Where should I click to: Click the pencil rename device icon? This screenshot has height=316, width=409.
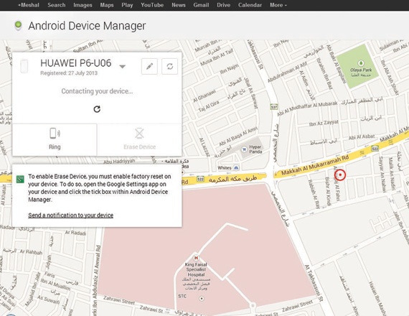(149, 66)
